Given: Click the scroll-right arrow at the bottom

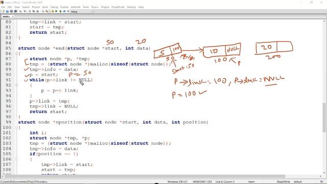Looking at the screenshot, I should click(x=321, y=176).
